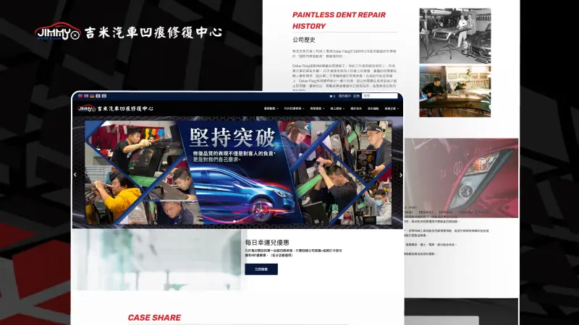The height and width of the screenshot is (325, 579).
Task: Select the Taiwan flag language icon
Action: 80,96
